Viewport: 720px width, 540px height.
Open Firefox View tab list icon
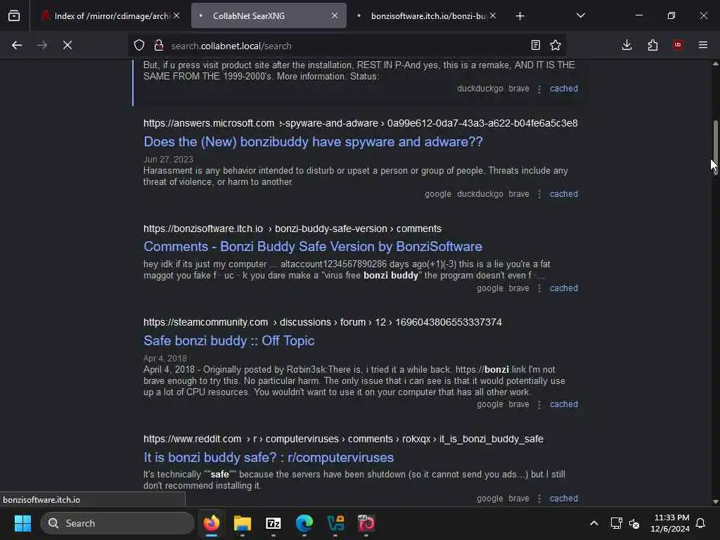[14, 16]
